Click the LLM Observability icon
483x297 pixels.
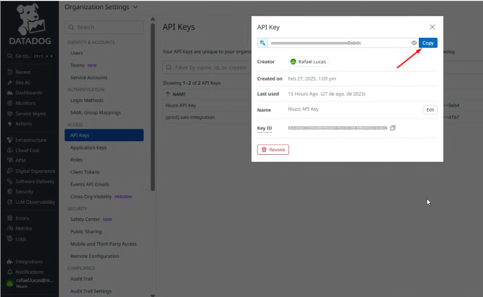(x=10, y=202)
